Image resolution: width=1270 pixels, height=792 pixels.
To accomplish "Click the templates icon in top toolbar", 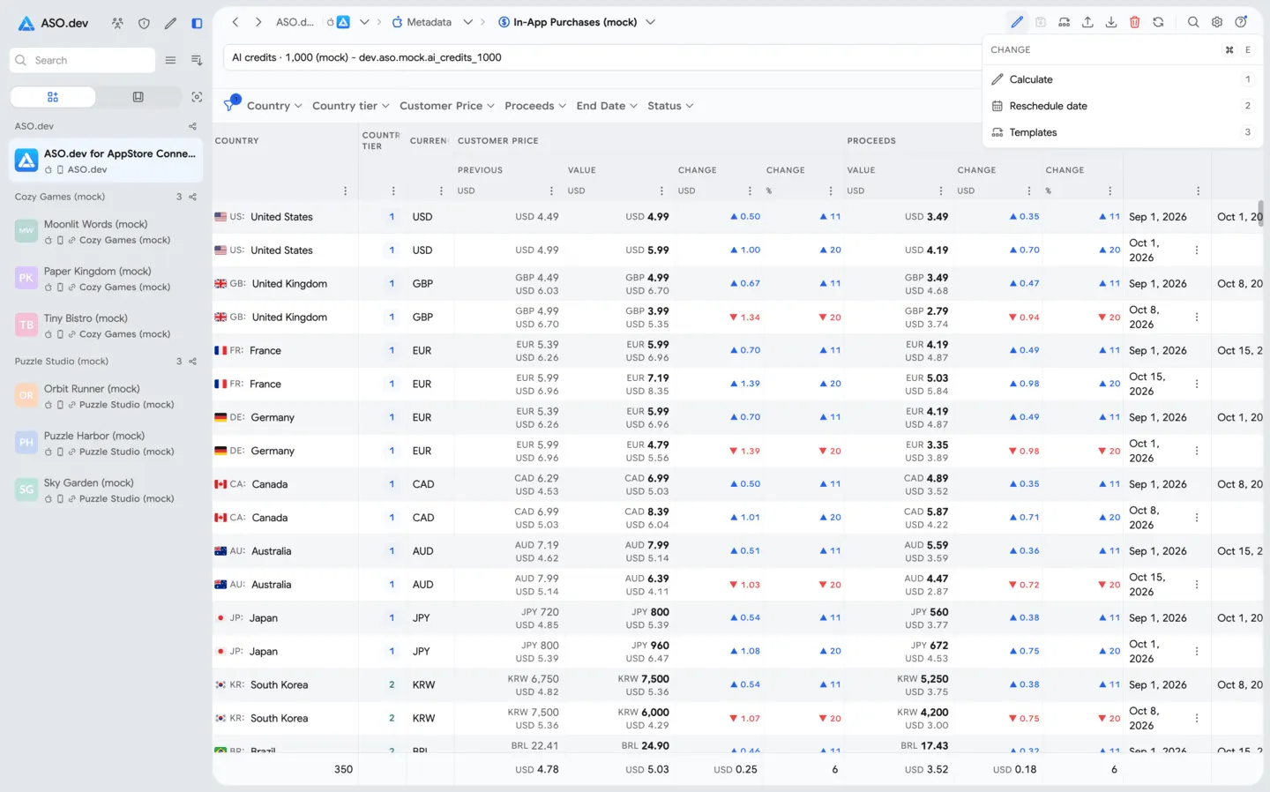I will click(1065, 22).
